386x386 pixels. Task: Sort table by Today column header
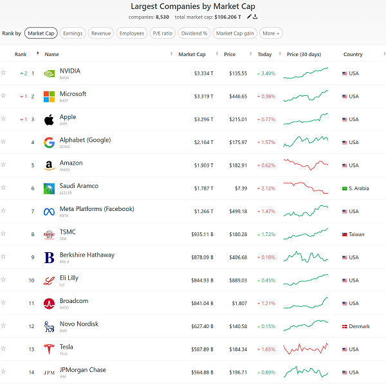click(264, 55)
